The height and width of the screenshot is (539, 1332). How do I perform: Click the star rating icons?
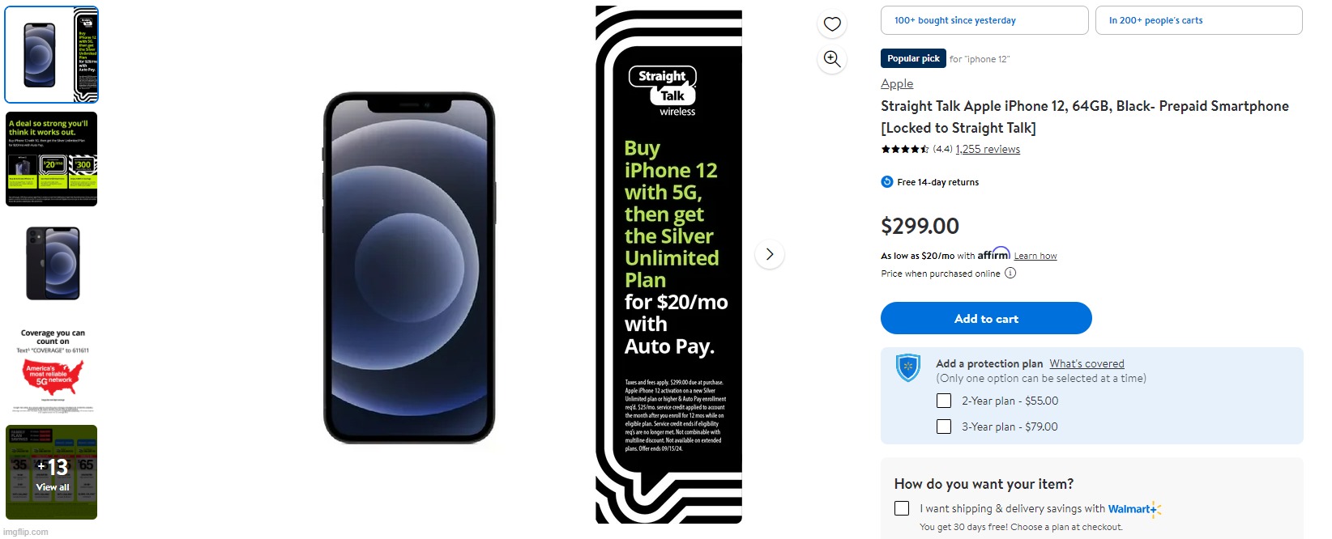tap(905, 149)
